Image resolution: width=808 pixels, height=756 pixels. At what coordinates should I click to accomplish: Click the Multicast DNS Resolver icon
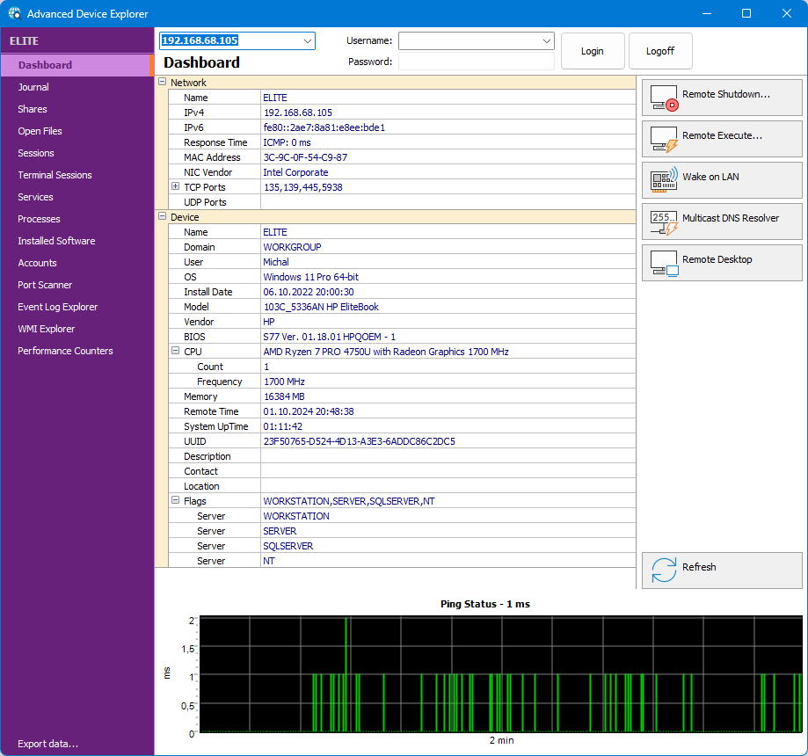[664, 222]
